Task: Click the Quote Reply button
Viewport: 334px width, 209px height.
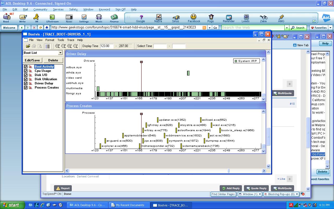Action: tap(256, 188)
